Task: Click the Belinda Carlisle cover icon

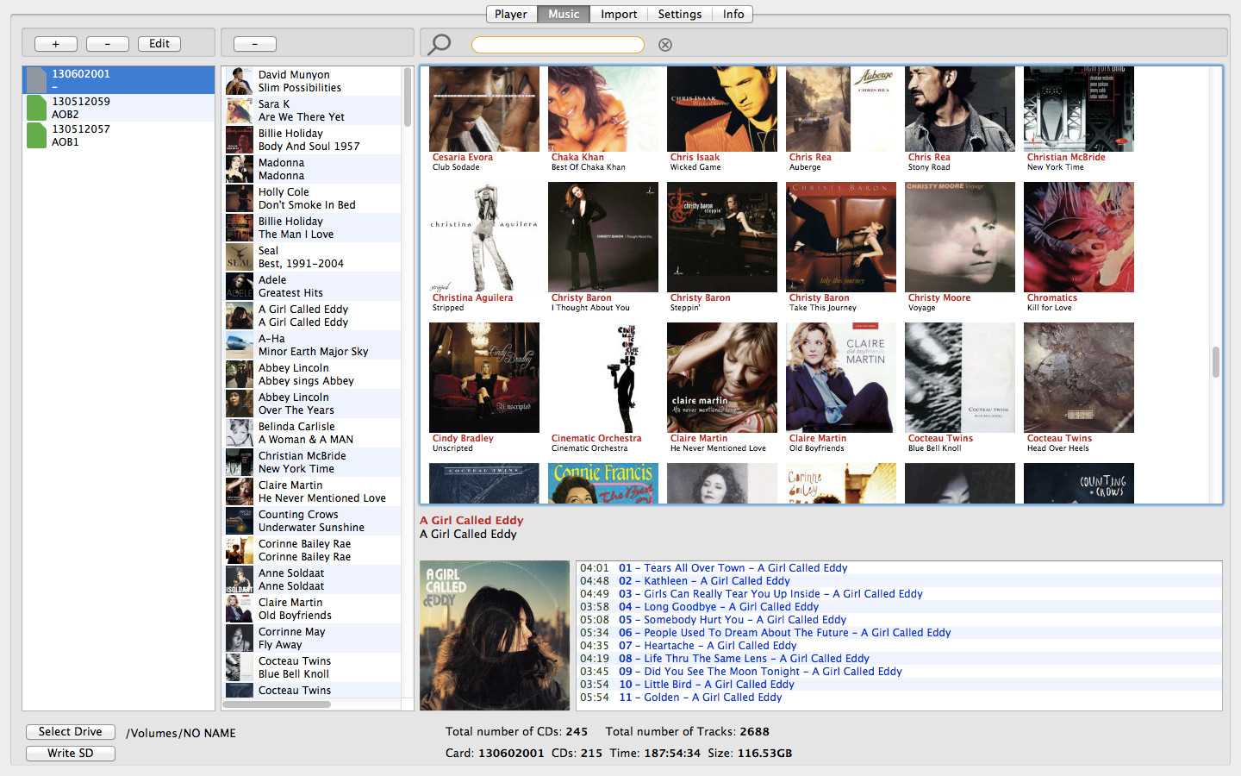Action: (x=239, y=433)
